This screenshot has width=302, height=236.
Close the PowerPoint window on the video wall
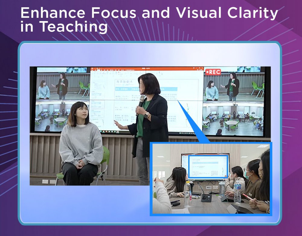(201, 69)
